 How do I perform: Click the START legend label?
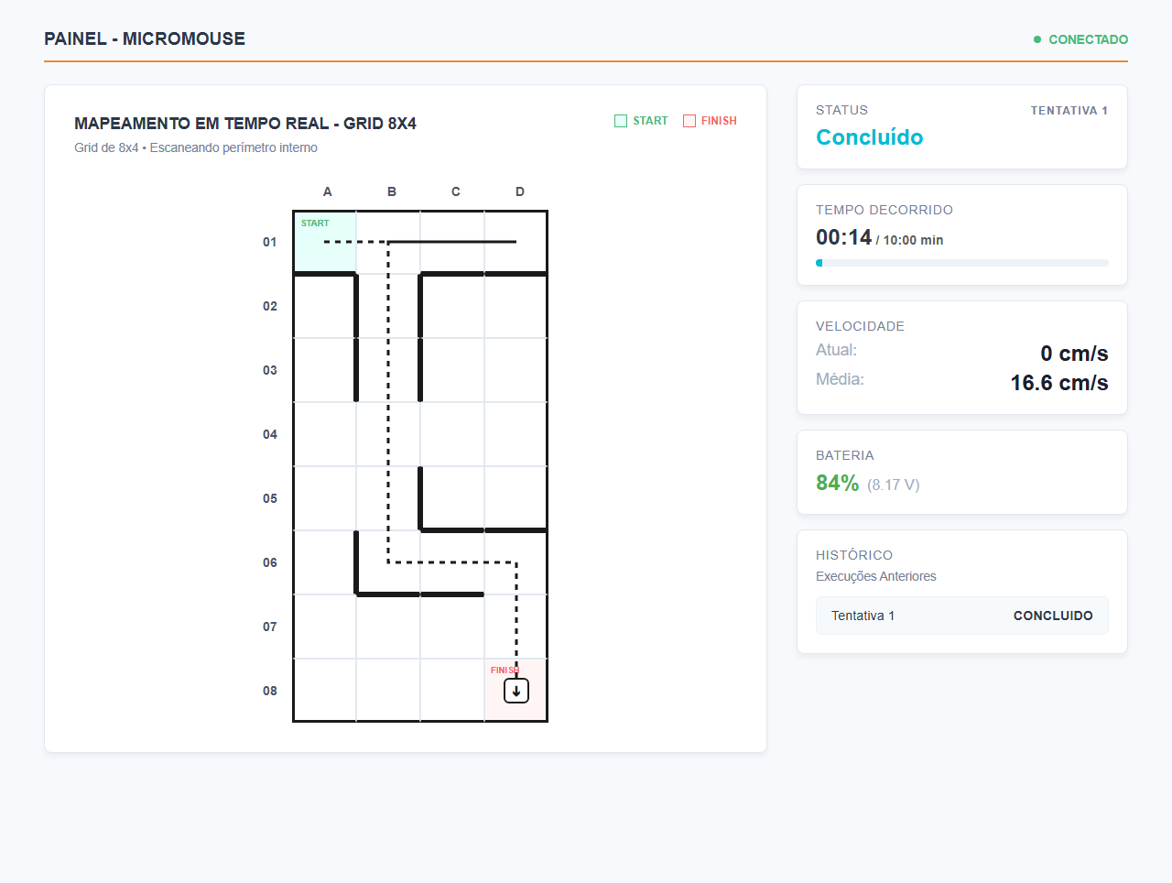650,121
